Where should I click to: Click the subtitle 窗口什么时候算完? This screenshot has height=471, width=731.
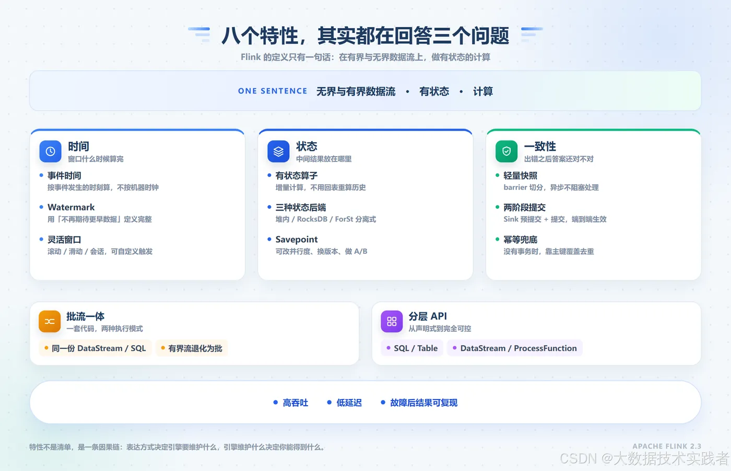point(96,159)
